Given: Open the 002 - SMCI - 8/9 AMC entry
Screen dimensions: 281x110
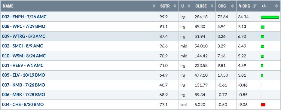Looking at the screenshot, I should 23,46.
